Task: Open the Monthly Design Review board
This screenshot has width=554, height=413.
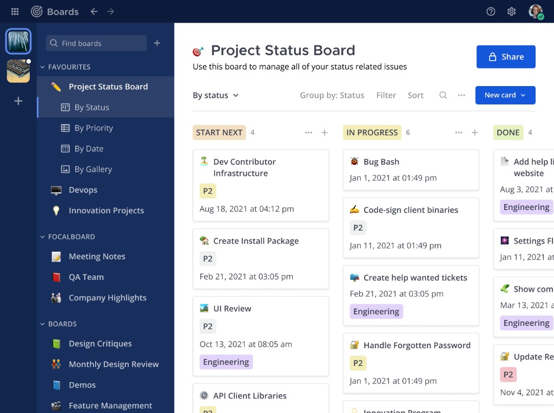Action: click(105, 364)
